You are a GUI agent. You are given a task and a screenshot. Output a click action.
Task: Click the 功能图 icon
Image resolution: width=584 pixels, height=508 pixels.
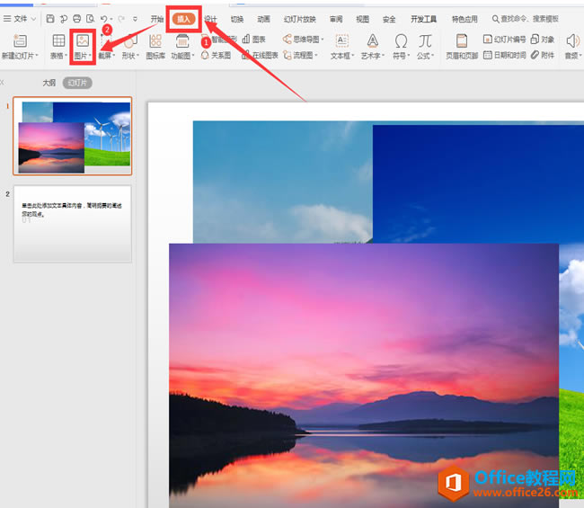tap(182, 41)
